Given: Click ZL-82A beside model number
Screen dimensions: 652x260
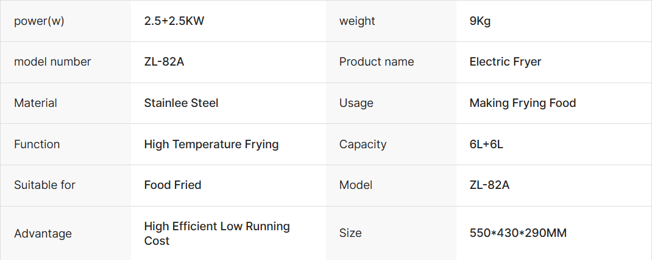Looking at the screenshot, I should pyautogui.click(x=164, y=62).
